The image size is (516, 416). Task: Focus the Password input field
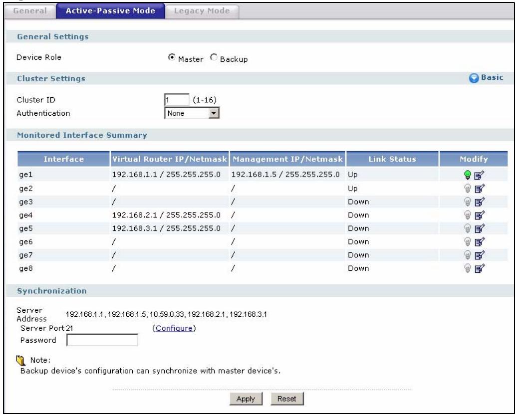(102, 340)
